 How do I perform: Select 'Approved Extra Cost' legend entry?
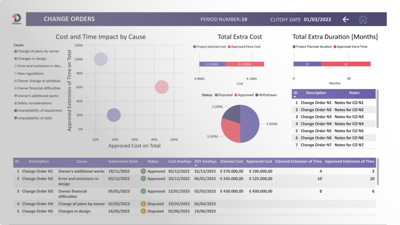pos(244,47)
